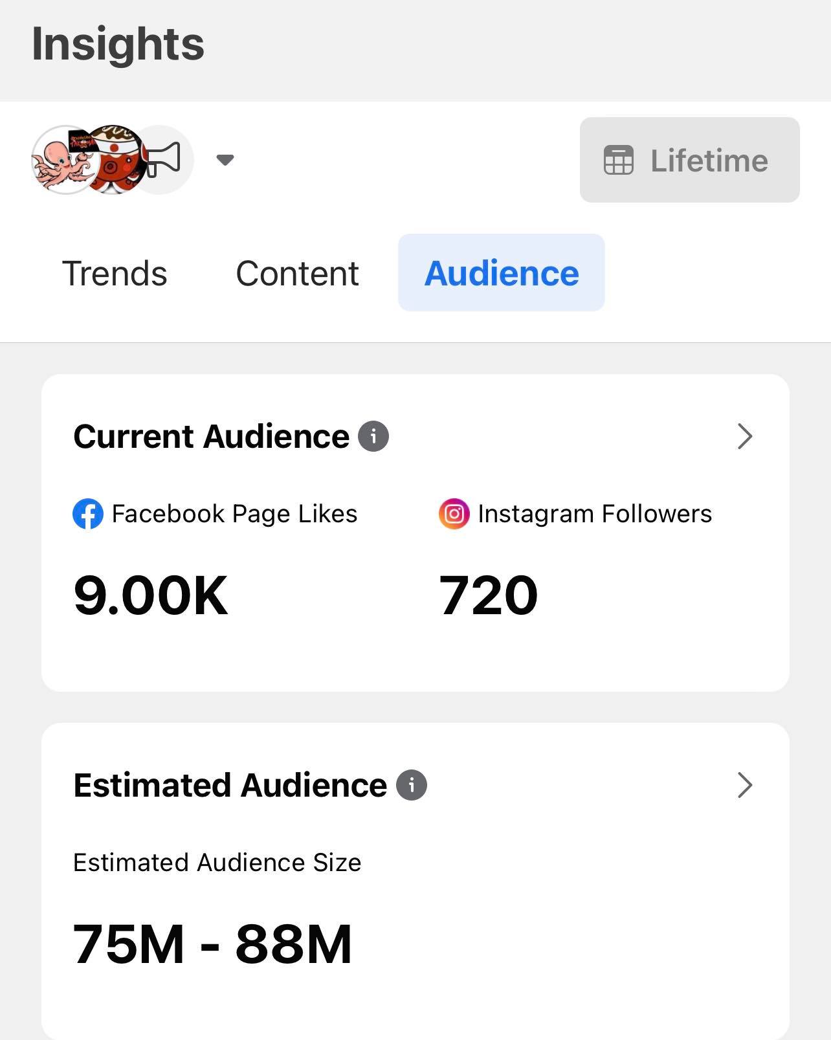Click the Current Audience heading
The height and width of the screenshot is (1040, 831).
pos(212,436)
